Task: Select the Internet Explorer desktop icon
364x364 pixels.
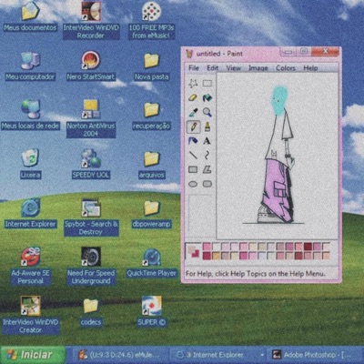Action: point(30,213)
